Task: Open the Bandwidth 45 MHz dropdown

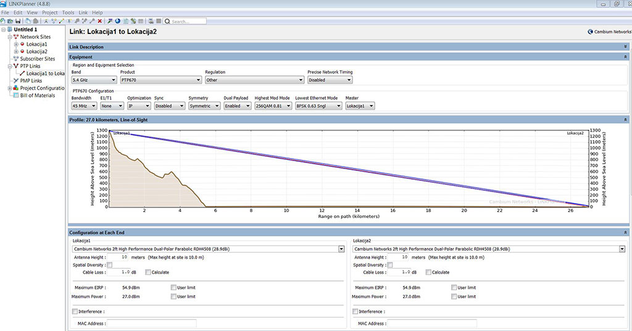Action: click(84, 106)
